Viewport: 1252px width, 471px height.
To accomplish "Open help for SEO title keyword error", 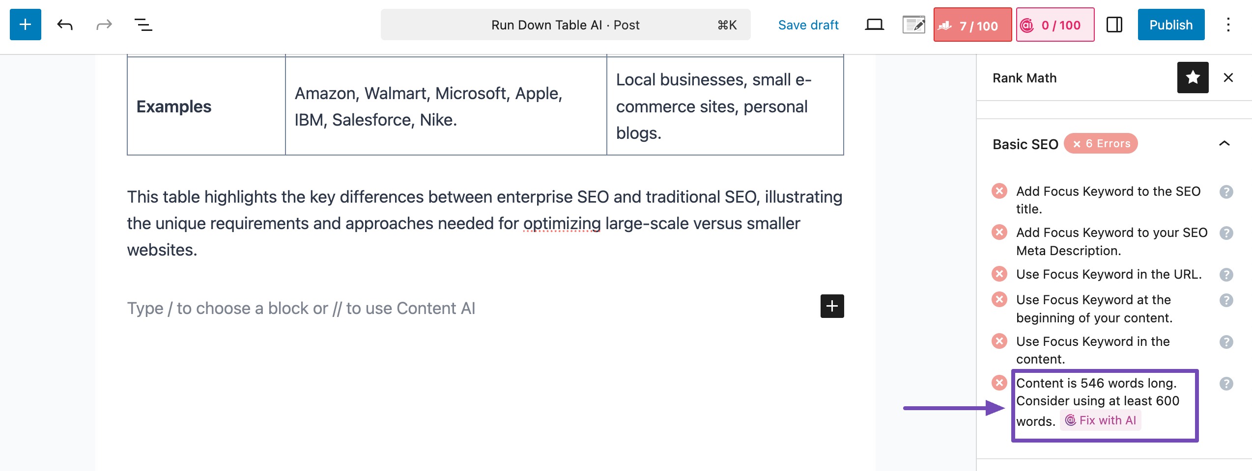I will point(1226,192).
